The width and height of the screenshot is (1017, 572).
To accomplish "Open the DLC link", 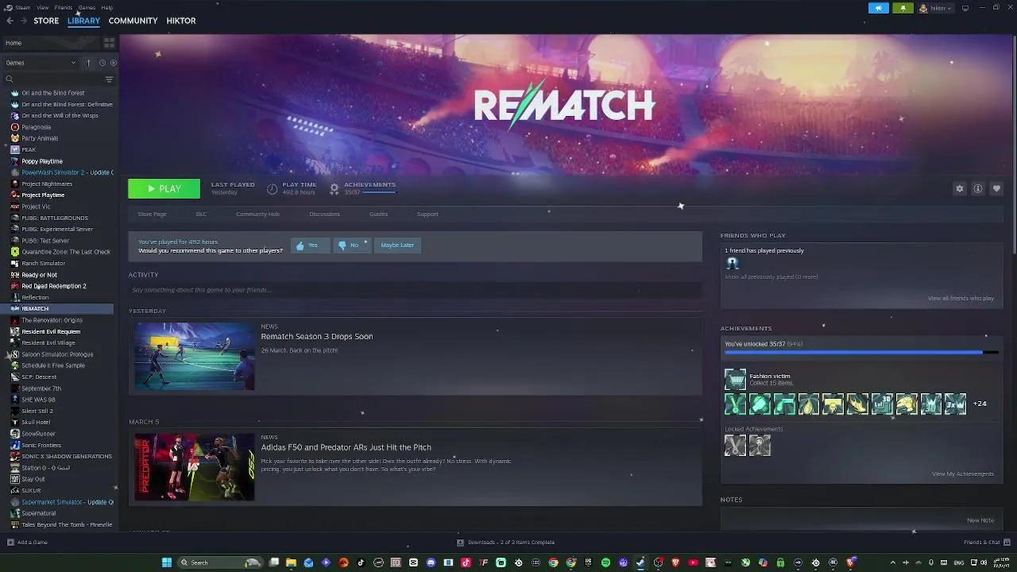I will click(201, 214).
